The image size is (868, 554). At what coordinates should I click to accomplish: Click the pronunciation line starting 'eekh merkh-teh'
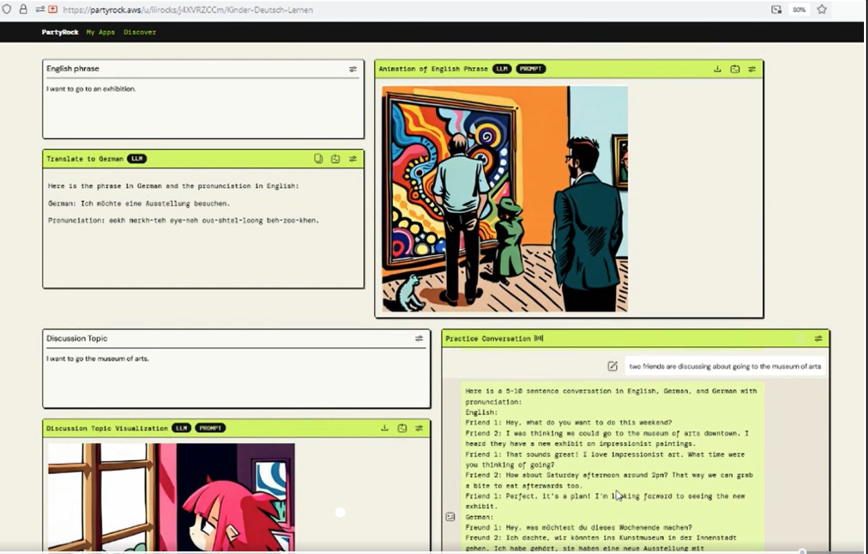click(x=183, y=220)
